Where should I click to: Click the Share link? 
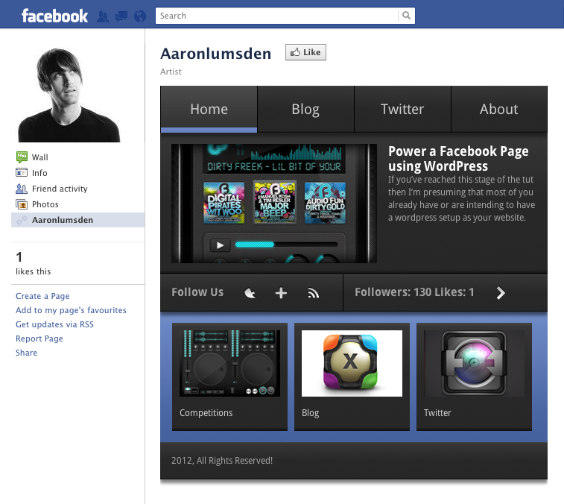[26, 353]
